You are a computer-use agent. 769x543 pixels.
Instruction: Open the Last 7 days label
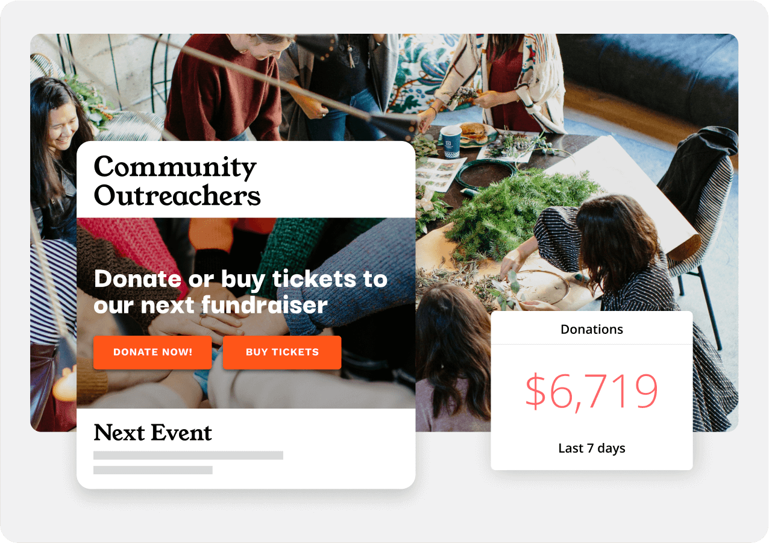point(592,448)
